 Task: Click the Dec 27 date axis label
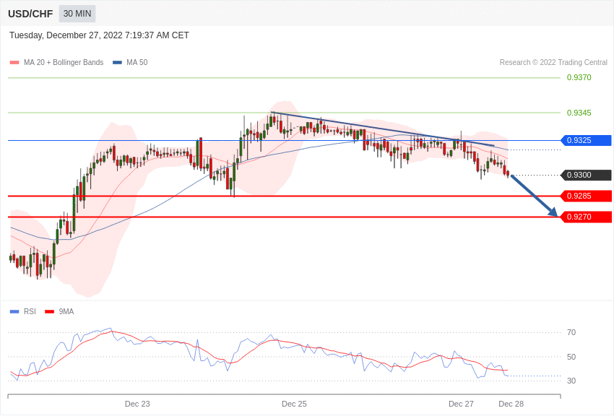pos(461,404)
